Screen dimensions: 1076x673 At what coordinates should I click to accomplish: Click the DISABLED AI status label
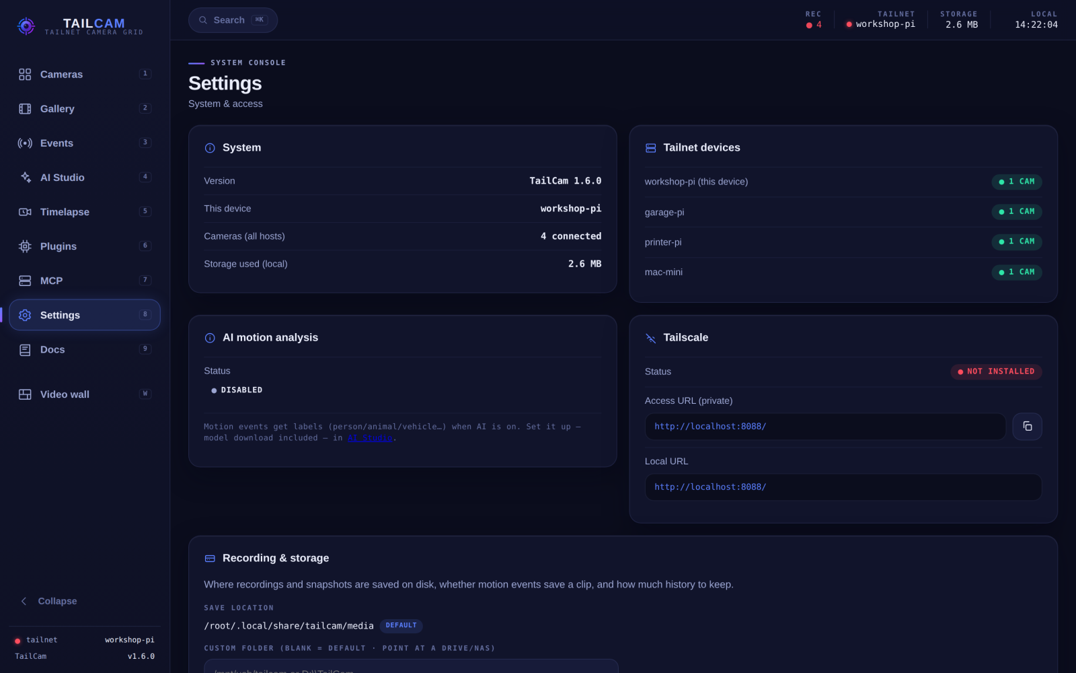[237, 390]
